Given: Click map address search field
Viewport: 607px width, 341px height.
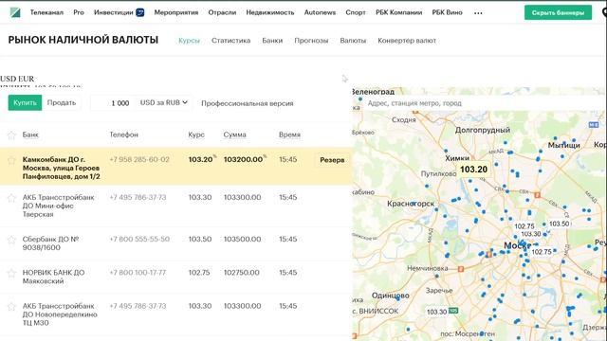Looking at the screenshot, I should (479, 103).
